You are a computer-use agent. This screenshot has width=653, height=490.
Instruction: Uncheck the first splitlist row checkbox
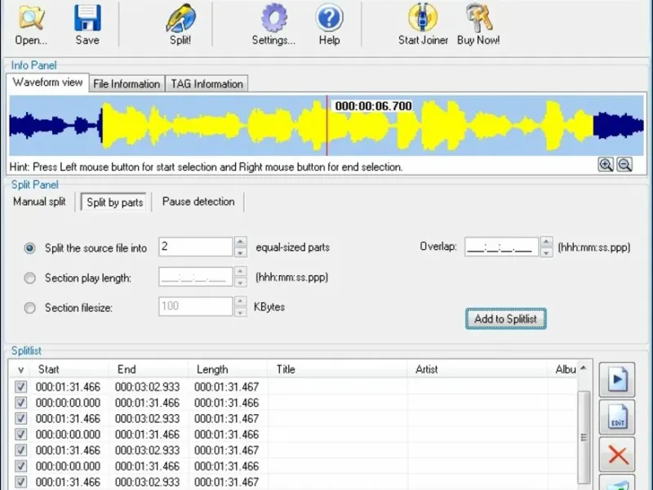click(21, 386)
